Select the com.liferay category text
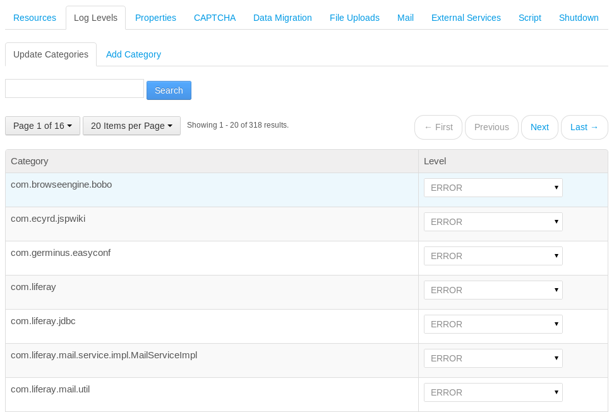Viewport: 614px width, 412px height. click(x=33, y=287)
